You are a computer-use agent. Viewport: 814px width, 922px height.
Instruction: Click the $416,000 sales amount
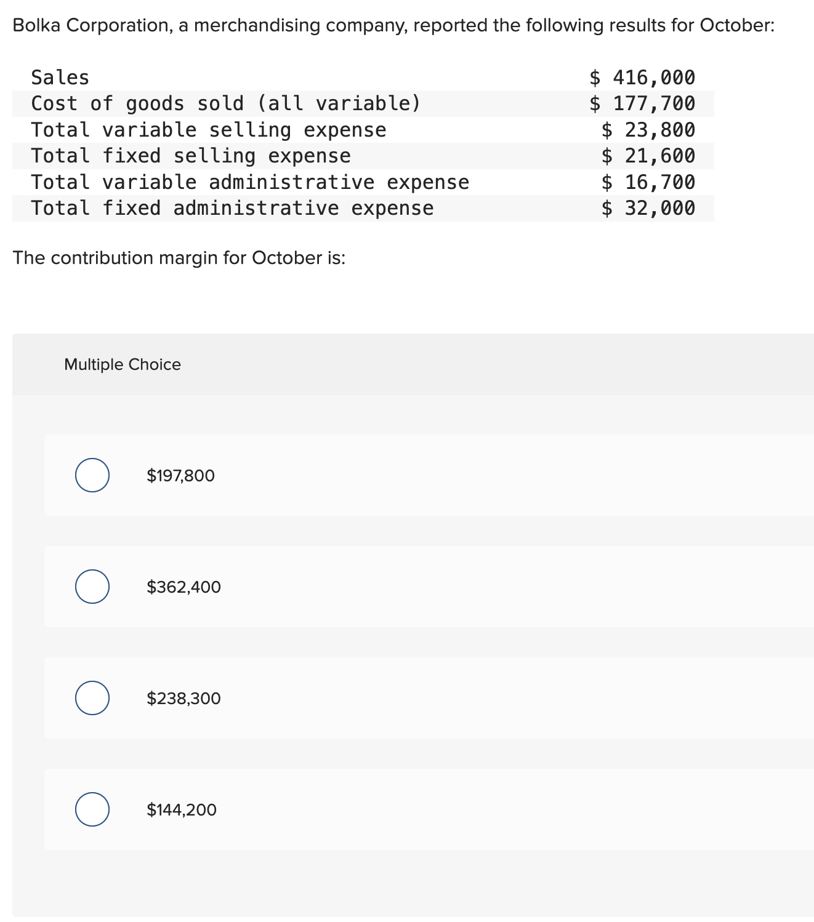642,78
